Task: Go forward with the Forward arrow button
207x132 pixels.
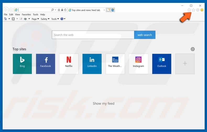Action: tap(11, 10)
